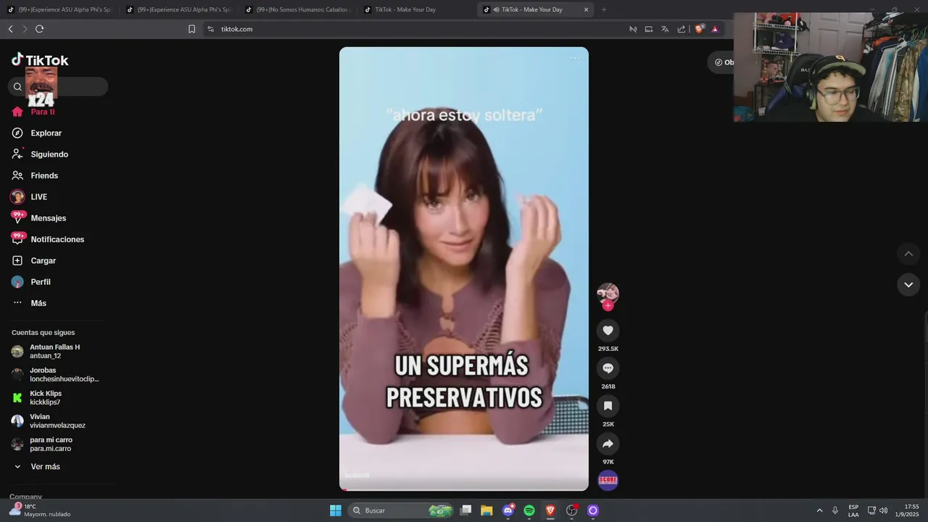The height and width of the screenshot is (522, 928).
Task: Switch to the No Somos Humanos: Caballos tab
Action: (x=297, y=9)
